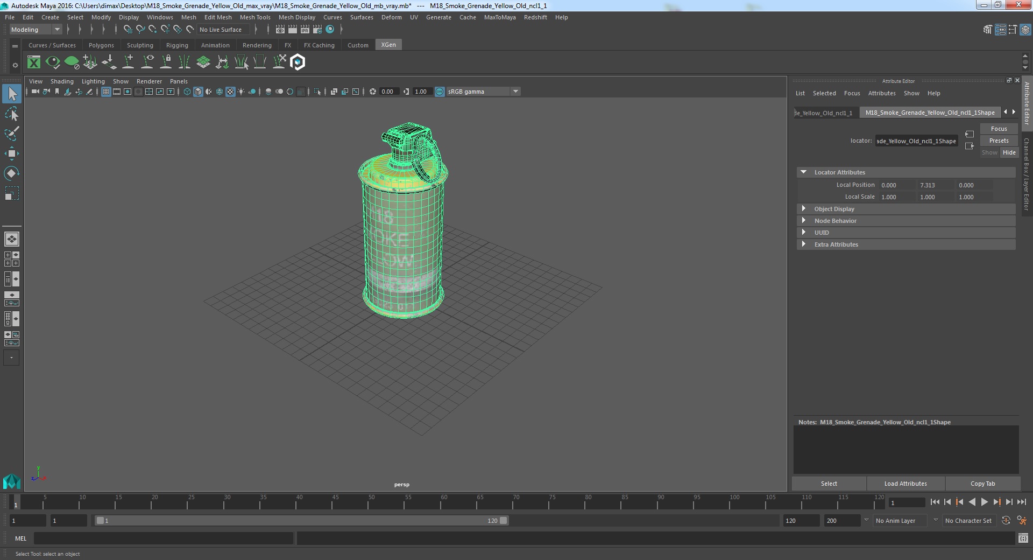Activate the Rotate tool
The width and height of the screenshot is (1033, 560).
pos(12,173)
